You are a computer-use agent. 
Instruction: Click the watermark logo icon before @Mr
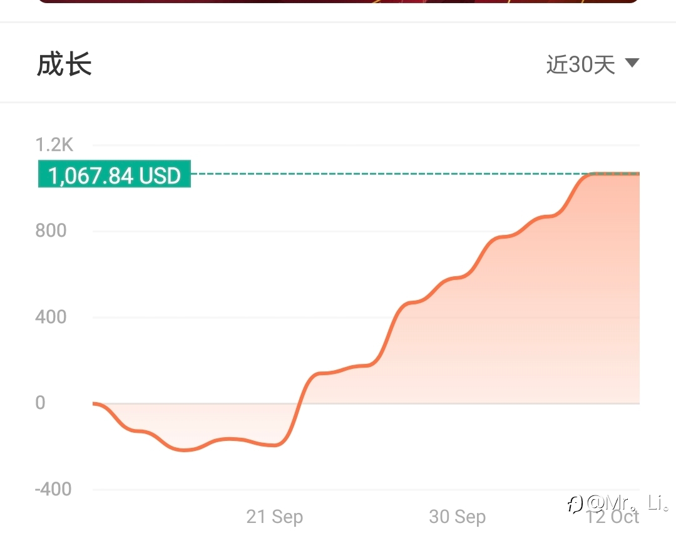coord(575,504)
